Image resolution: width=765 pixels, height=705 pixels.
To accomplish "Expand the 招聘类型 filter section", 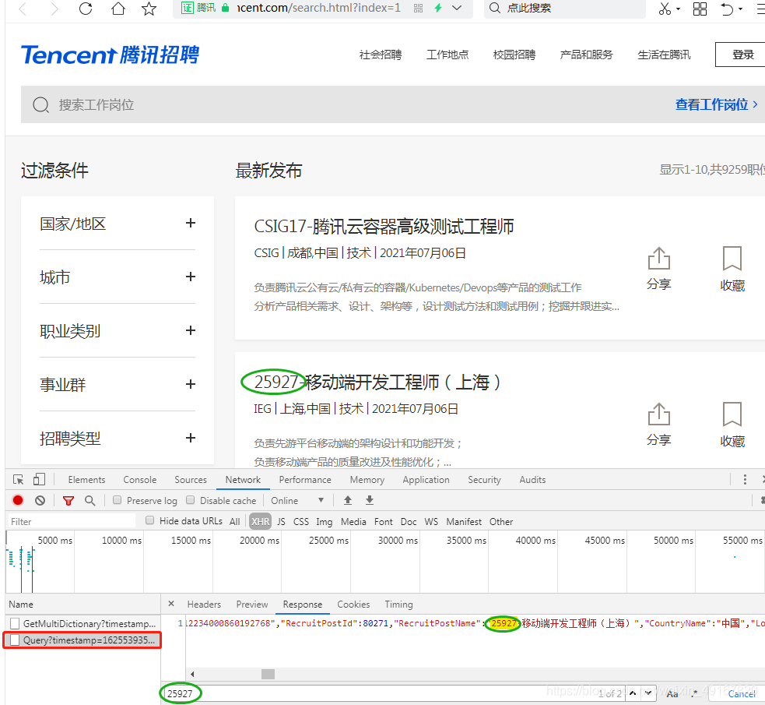I will 190,438.
